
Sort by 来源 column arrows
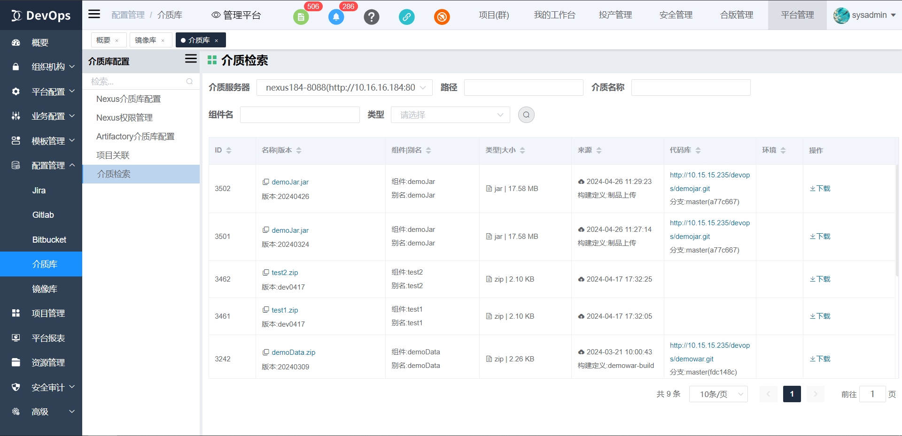(599, 150)
